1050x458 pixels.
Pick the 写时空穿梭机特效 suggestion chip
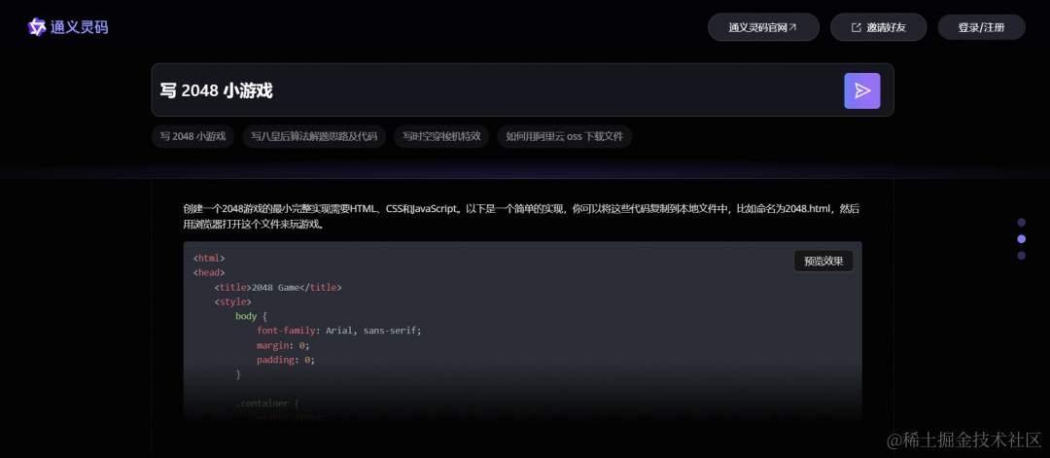(x=441, y=136)
